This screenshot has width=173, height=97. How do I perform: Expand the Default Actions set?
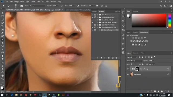(98, 15)
